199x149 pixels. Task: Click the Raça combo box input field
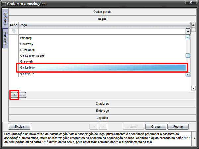coord(102,31)
